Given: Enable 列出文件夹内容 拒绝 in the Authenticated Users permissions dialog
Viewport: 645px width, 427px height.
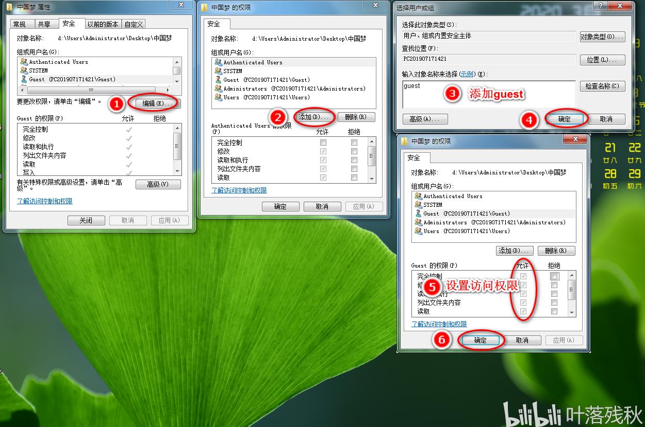Looking at the screenshot, I should click(x=354, y=169).
